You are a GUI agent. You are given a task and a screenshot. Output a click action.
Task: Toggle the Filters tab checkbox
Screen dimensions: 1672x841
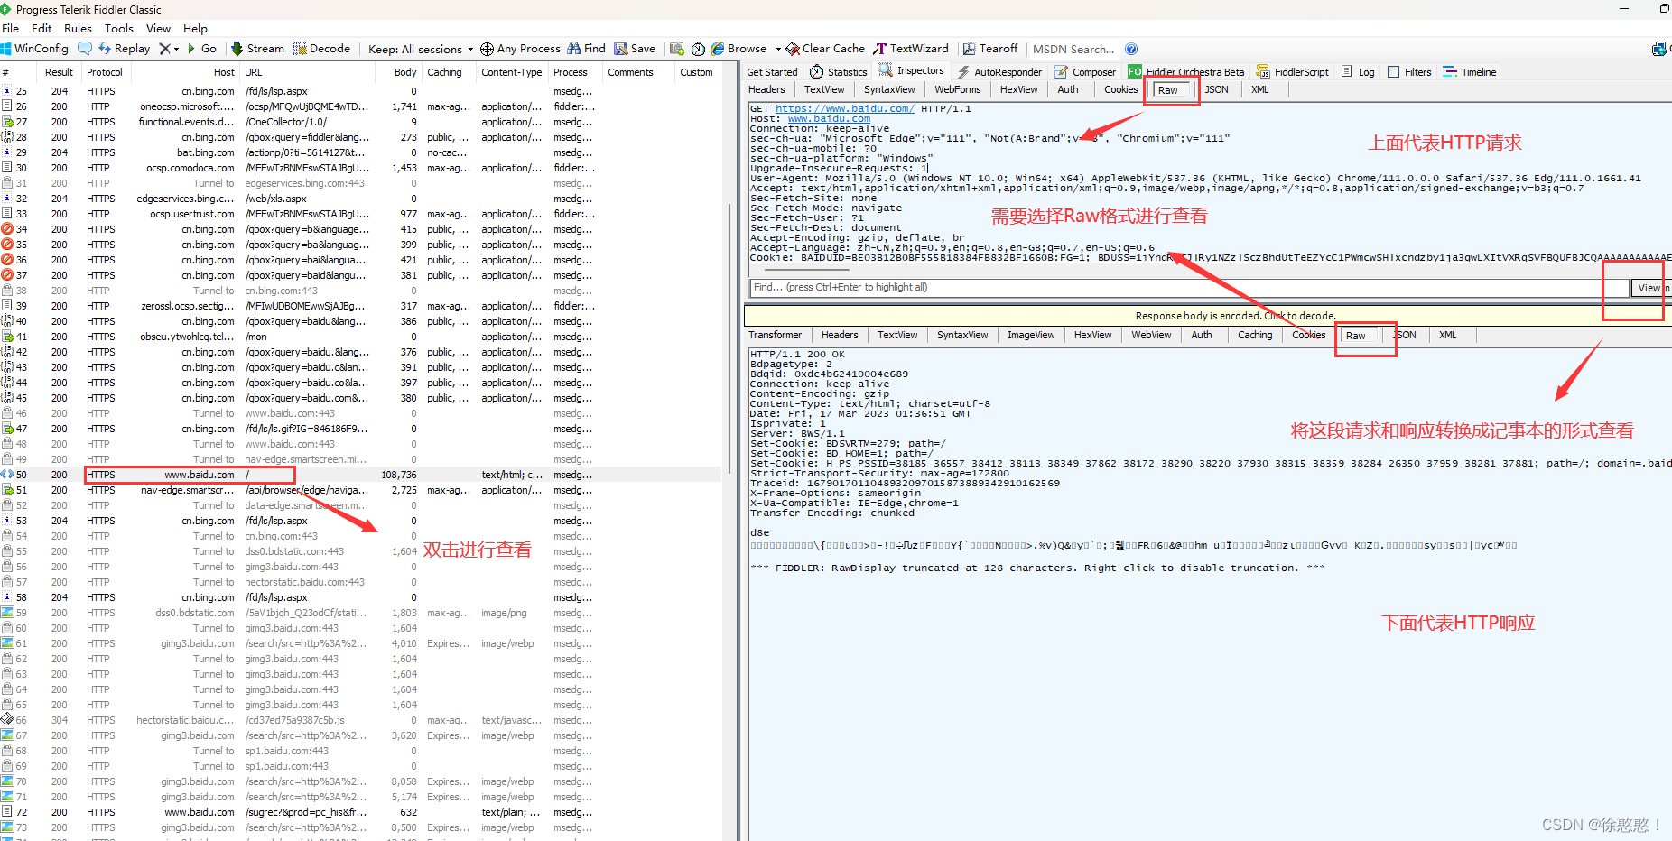coord(1394,72)
